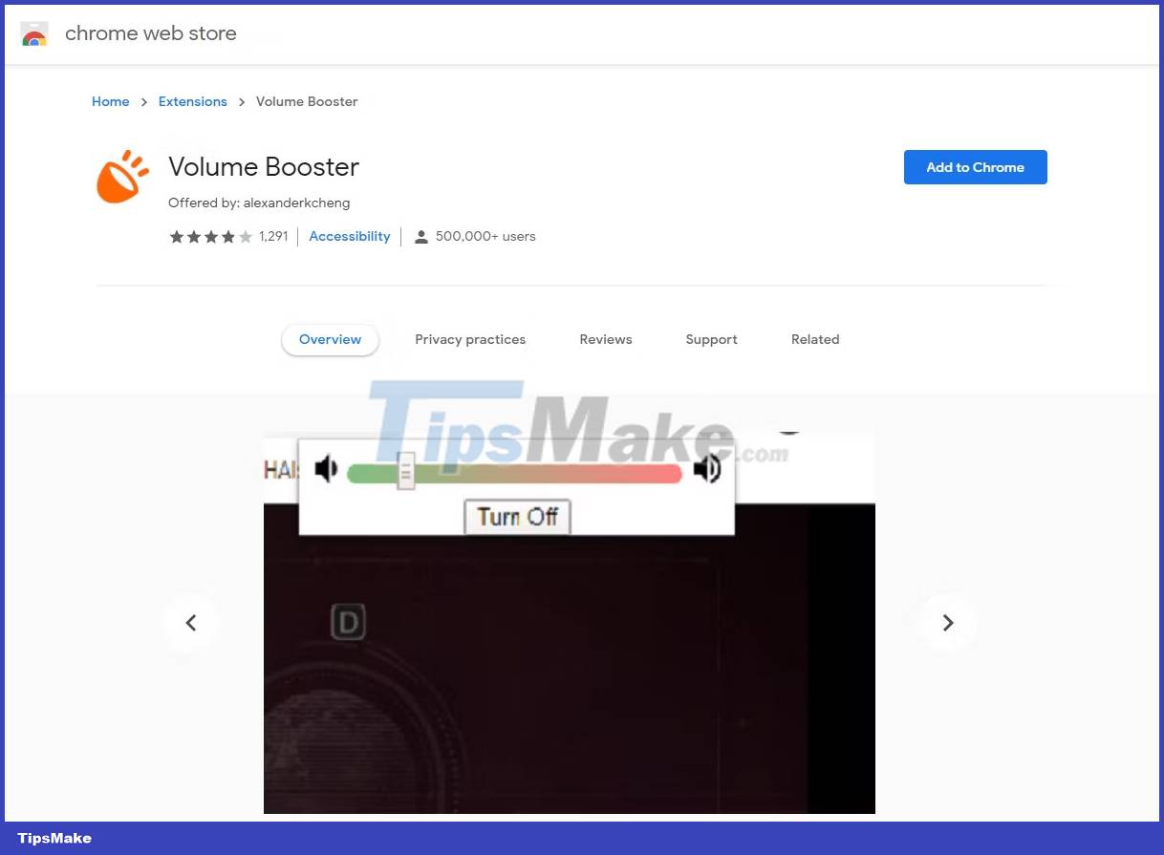The height and width of the screenshot is (855, 1164).
Task: Click the Volume Booster orange megaphone icon
Action: [x=123, y=177]
